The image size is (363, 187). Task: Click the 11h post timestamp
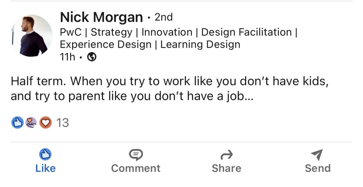point(67,57)
